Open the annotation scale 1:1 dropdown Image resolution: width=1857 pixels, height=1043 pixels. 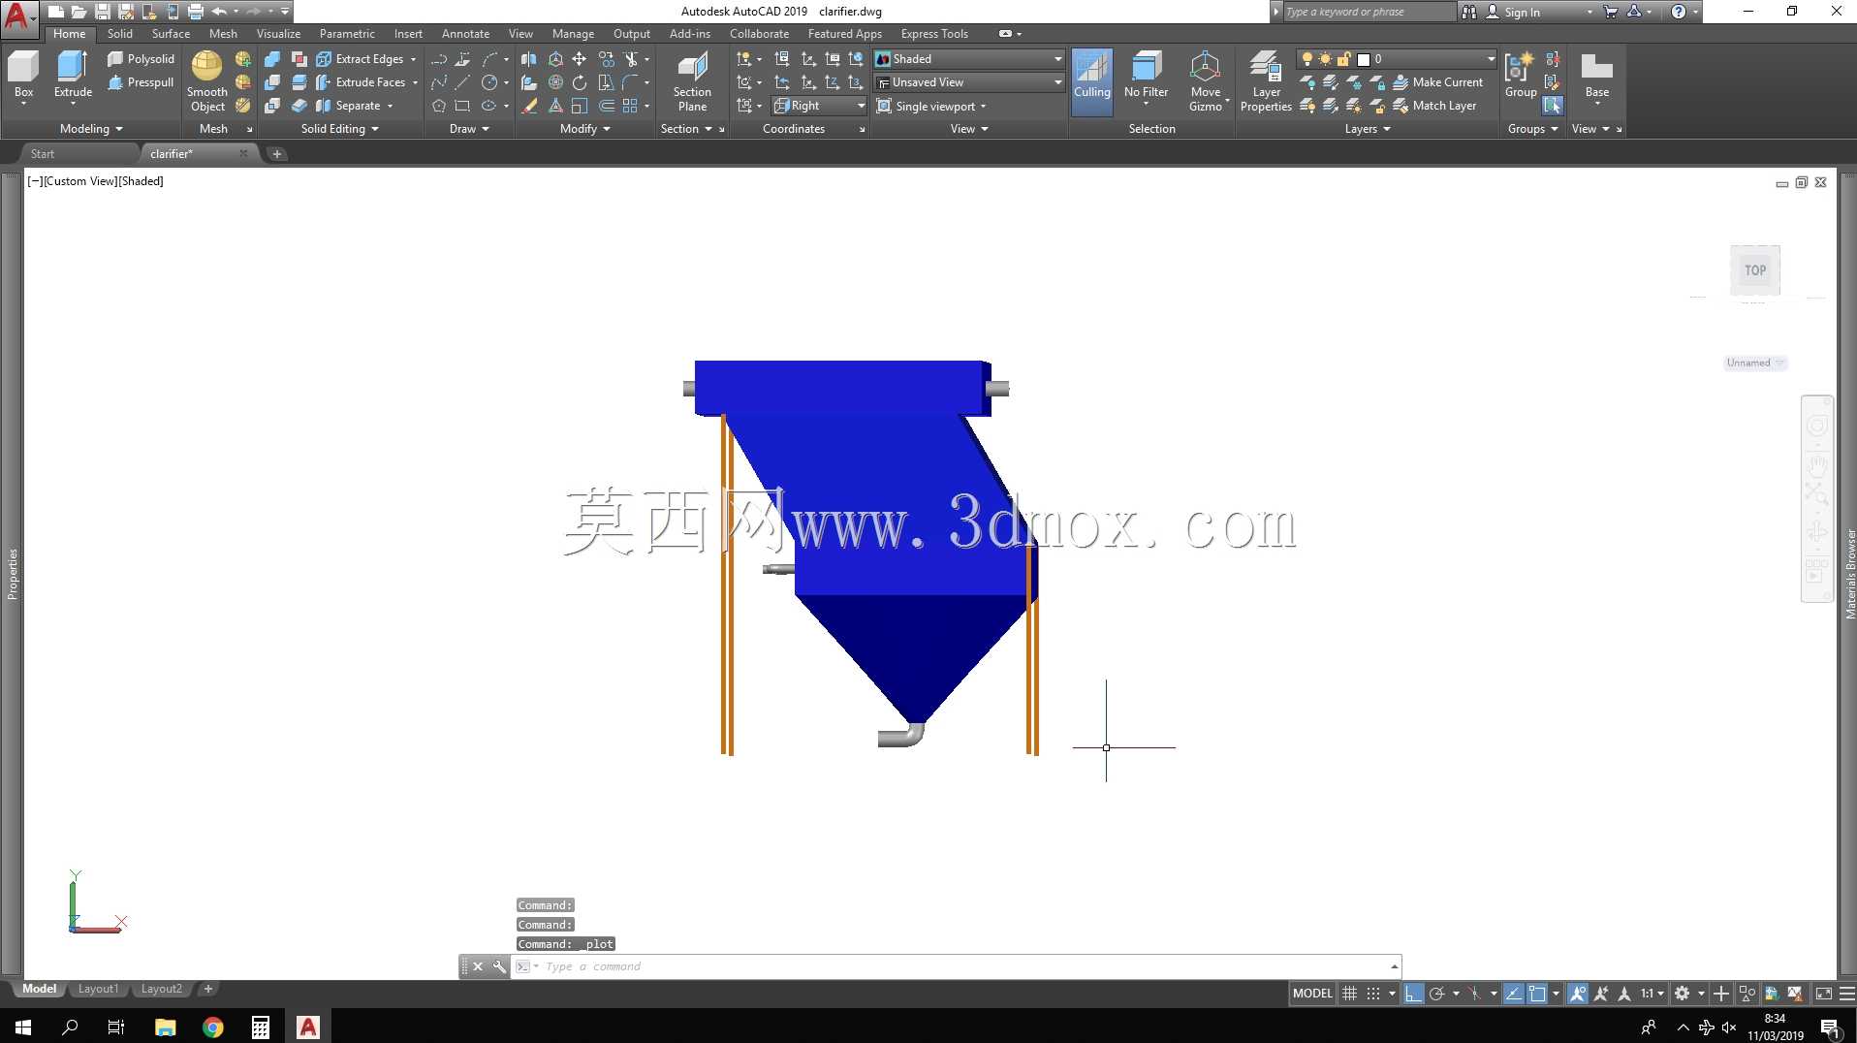1652,994
